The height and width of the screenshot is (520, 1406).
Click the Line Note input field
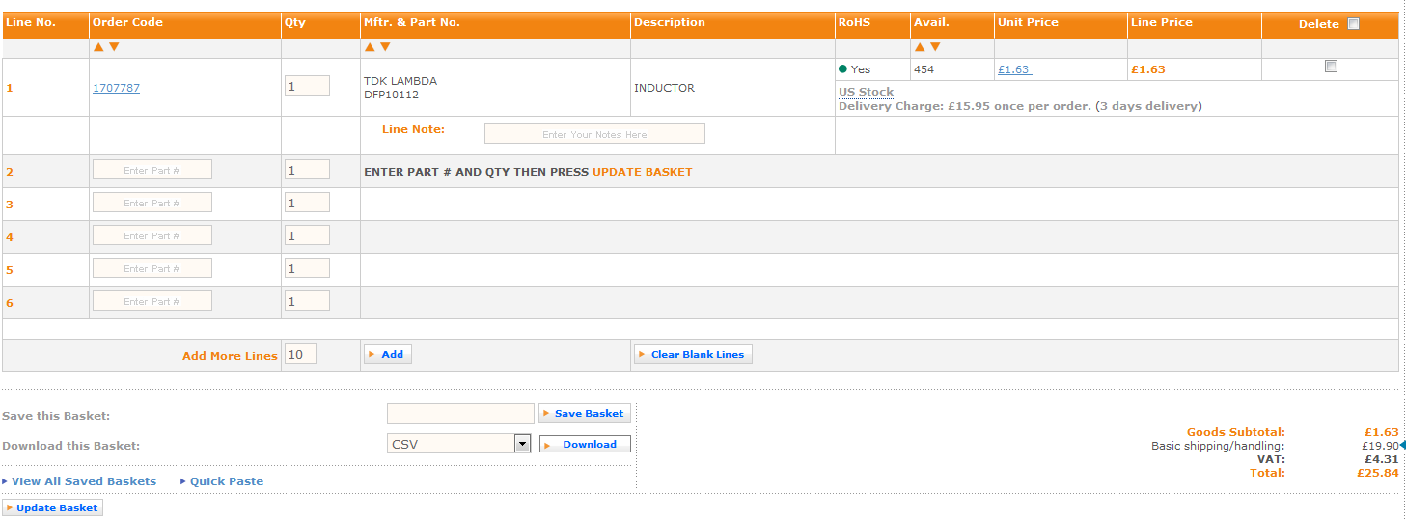(x=594, y=134)
